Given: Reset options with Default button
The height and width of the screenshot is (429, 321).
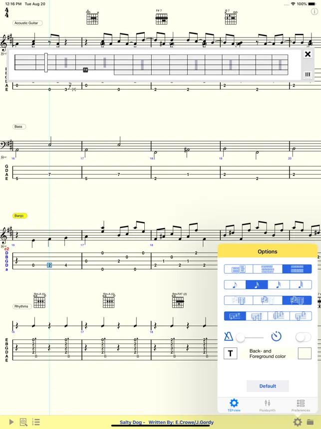Looking at the screenshot, I should pos(268,386).
